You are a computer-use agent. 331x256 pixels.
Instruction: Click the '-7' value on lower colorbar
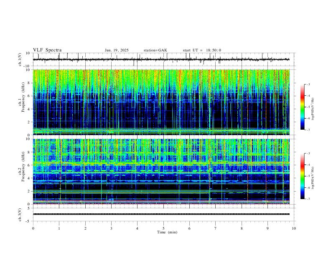308,199
